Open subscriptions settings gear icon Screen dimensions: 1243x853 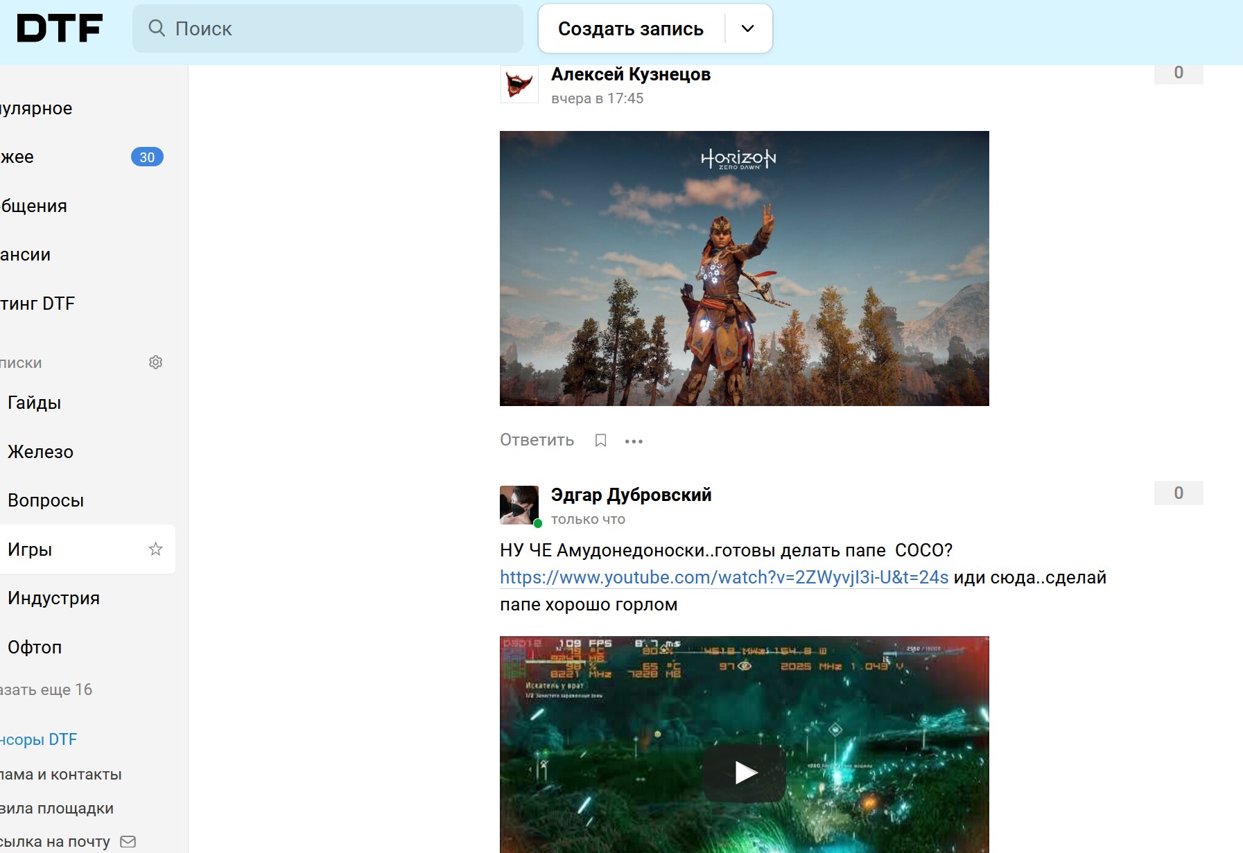(x=155, y=362)
